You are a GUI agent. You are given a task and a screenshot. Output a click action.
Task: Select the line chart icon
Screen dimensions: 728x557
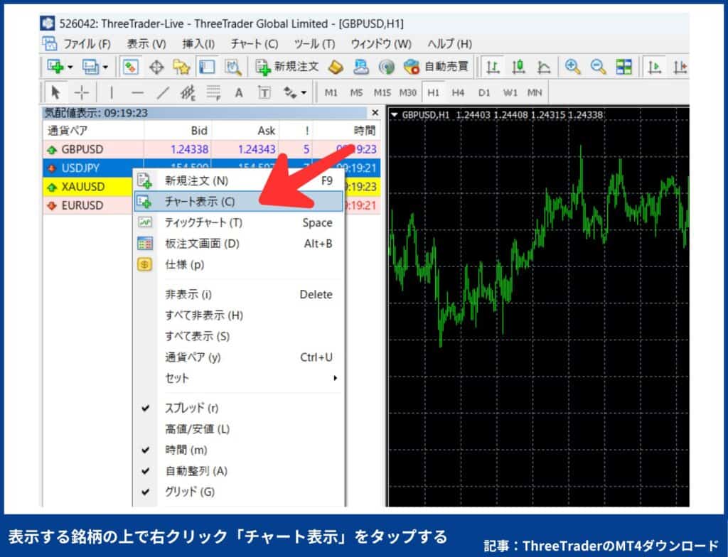[543, 67]
